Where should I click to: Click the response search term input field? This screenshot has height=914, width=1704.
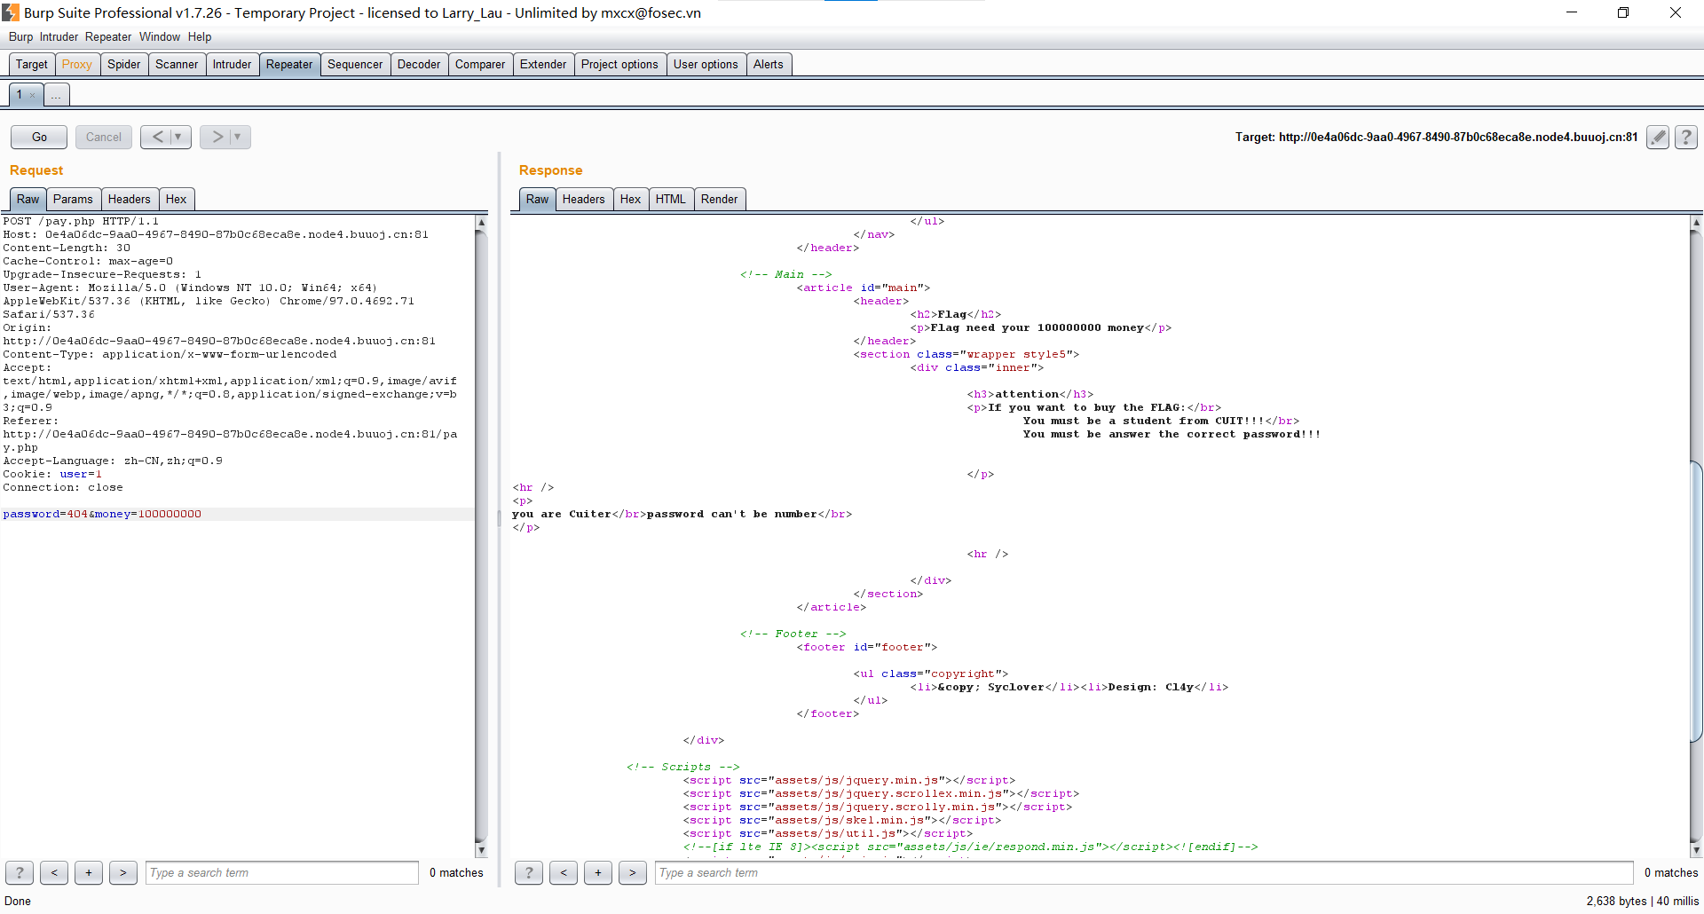tap(1143, 873)
